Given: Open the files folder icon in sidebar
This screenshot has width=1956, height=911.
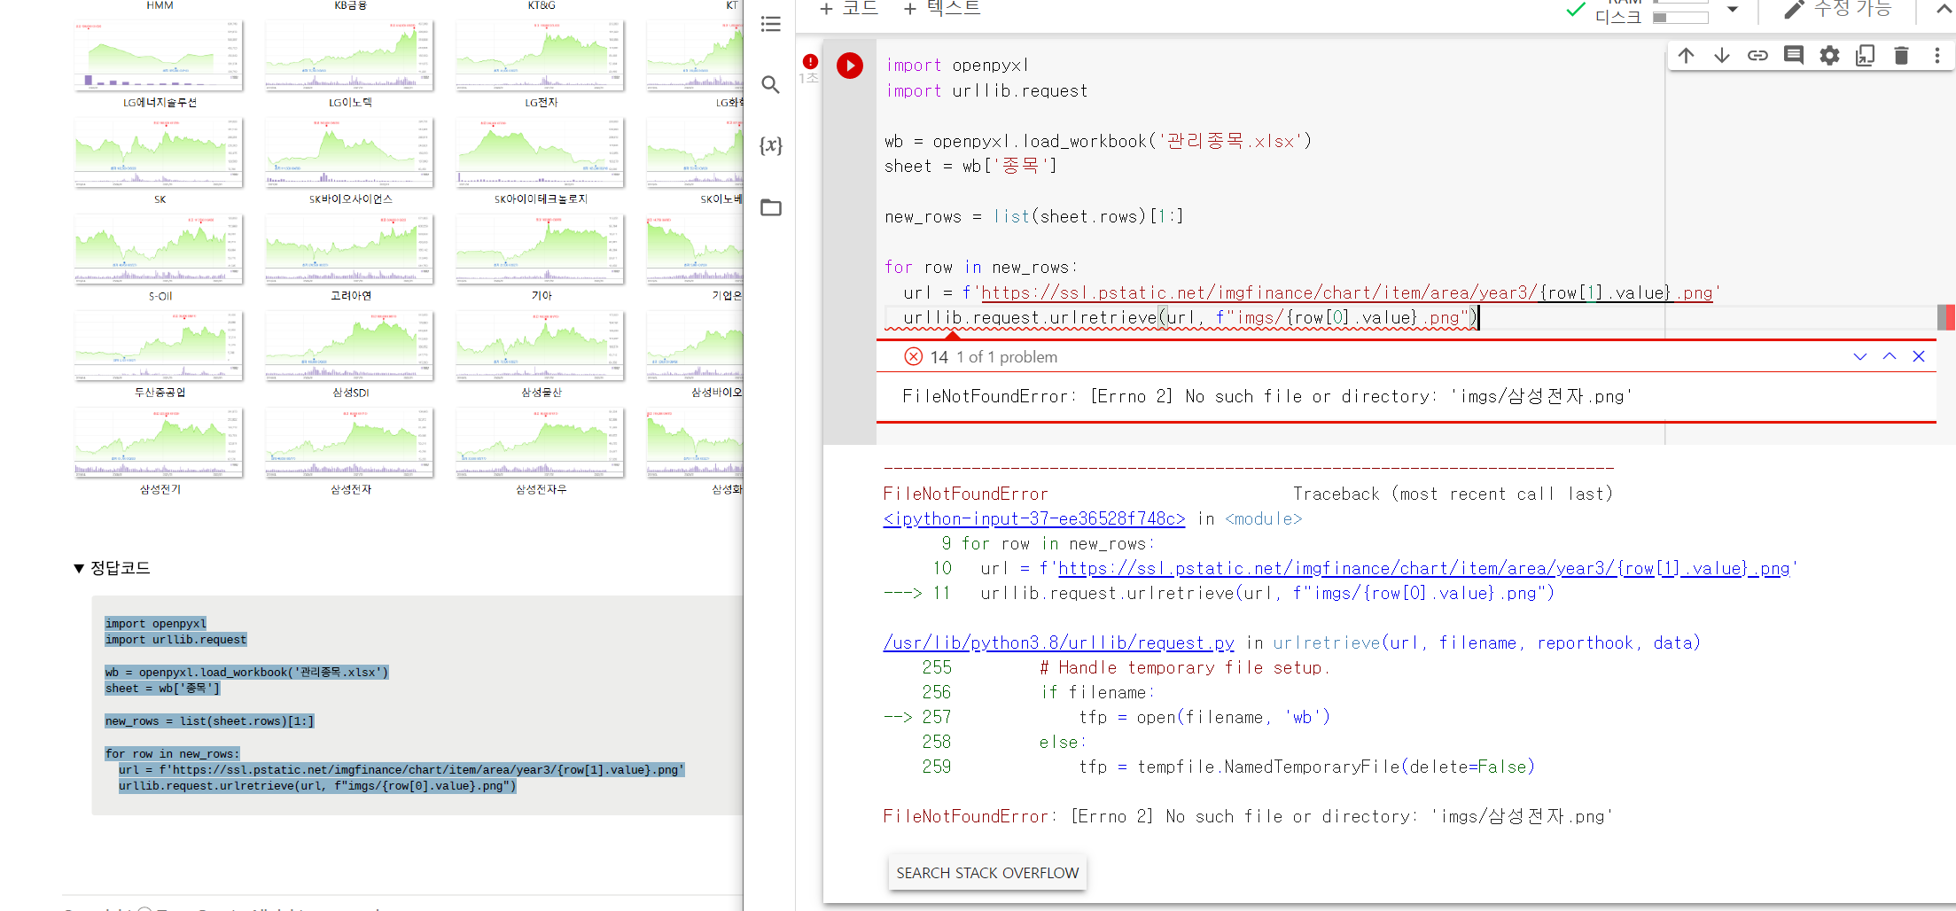Looking at the screenshot, I should 771,207.
